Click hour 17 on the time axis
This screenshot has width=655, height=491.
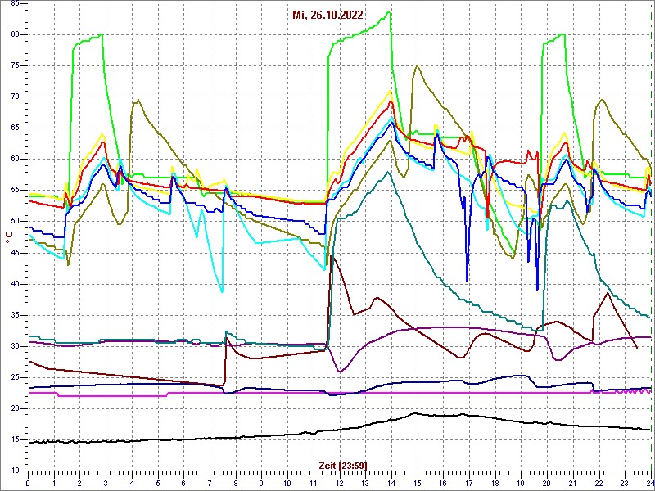pyautogui.click(x=468, y=483)
